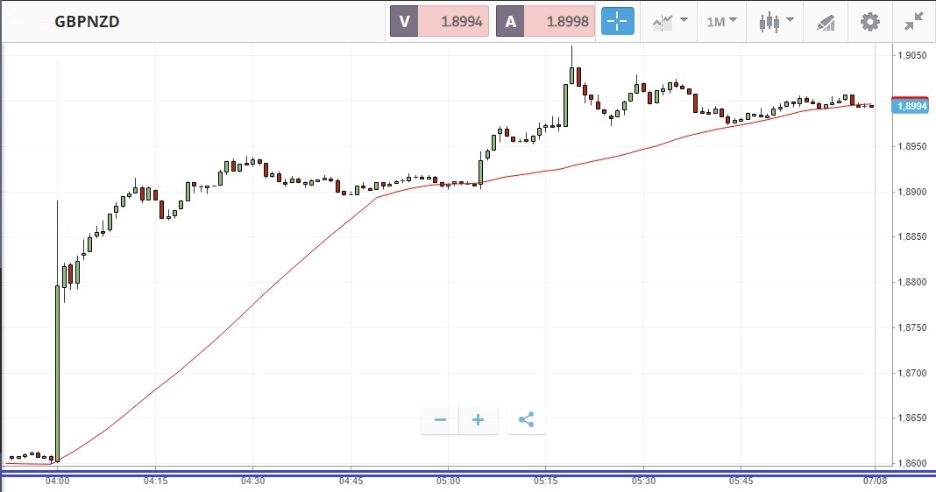Screen dimensions: 936x492
Task: Zoom out with the minus button
Action: [440, 420]
